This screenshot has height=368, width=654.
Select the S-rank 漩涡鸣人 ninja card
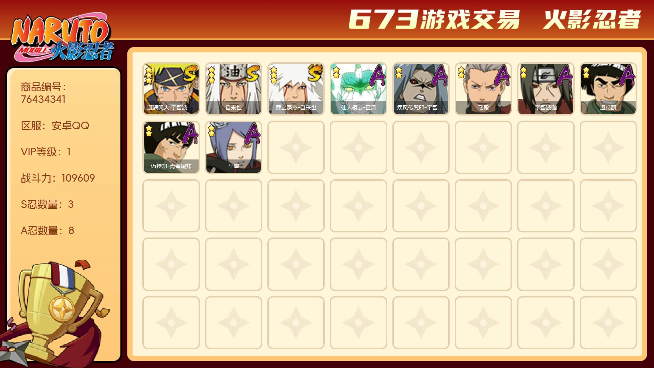point(171,89)
